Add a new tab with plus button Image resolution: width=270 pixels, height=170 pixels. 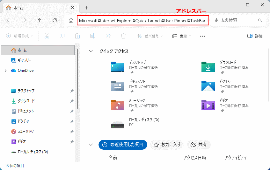pyautogui.click(x=86, y=8)
